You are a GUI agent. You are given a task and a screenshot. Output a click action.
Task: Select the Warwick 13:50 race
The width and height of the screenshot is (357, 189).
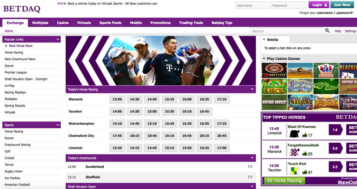pyautogui.click(x=117, y=99)
